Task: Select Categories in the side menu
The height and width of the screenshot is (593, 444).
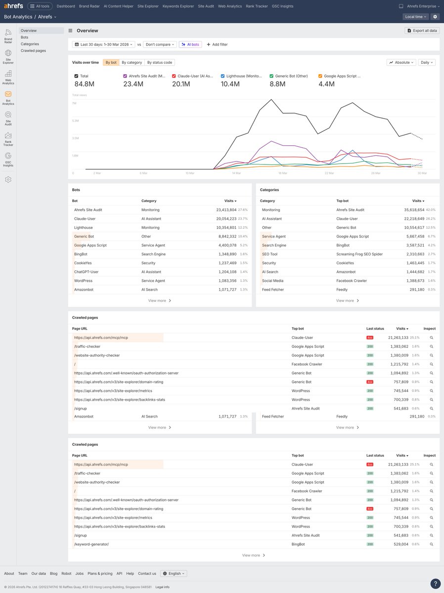Action: [30, 44]
